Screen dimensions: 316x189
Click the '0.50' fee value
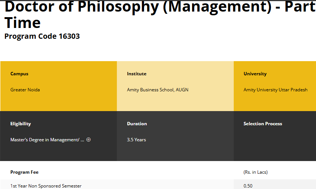click(x=248, y=186)
